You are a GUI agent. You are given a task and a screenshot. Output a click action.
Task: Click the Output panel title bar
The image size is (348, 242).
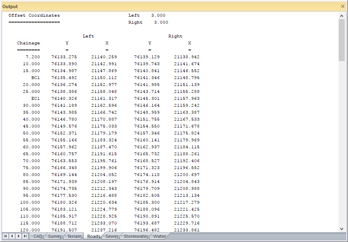163,7
